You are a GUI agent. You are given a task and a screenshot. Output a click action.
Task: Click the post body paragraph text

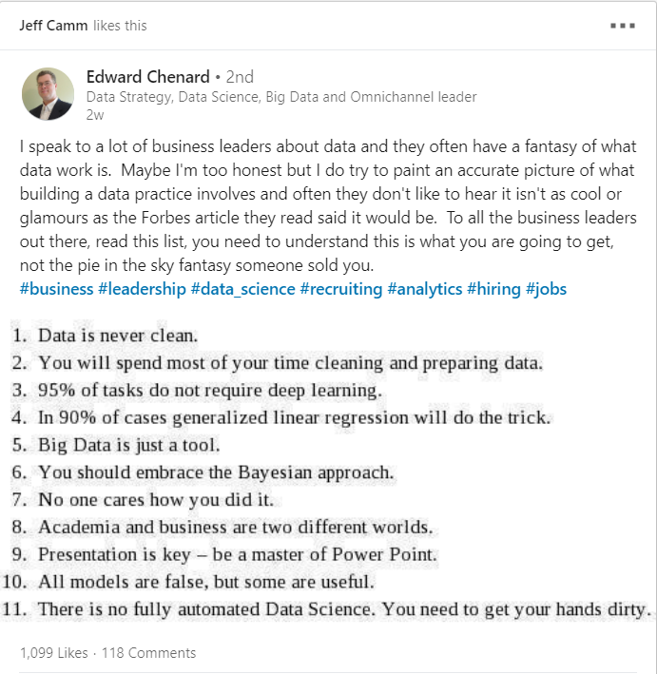click(x=328, y=206)
